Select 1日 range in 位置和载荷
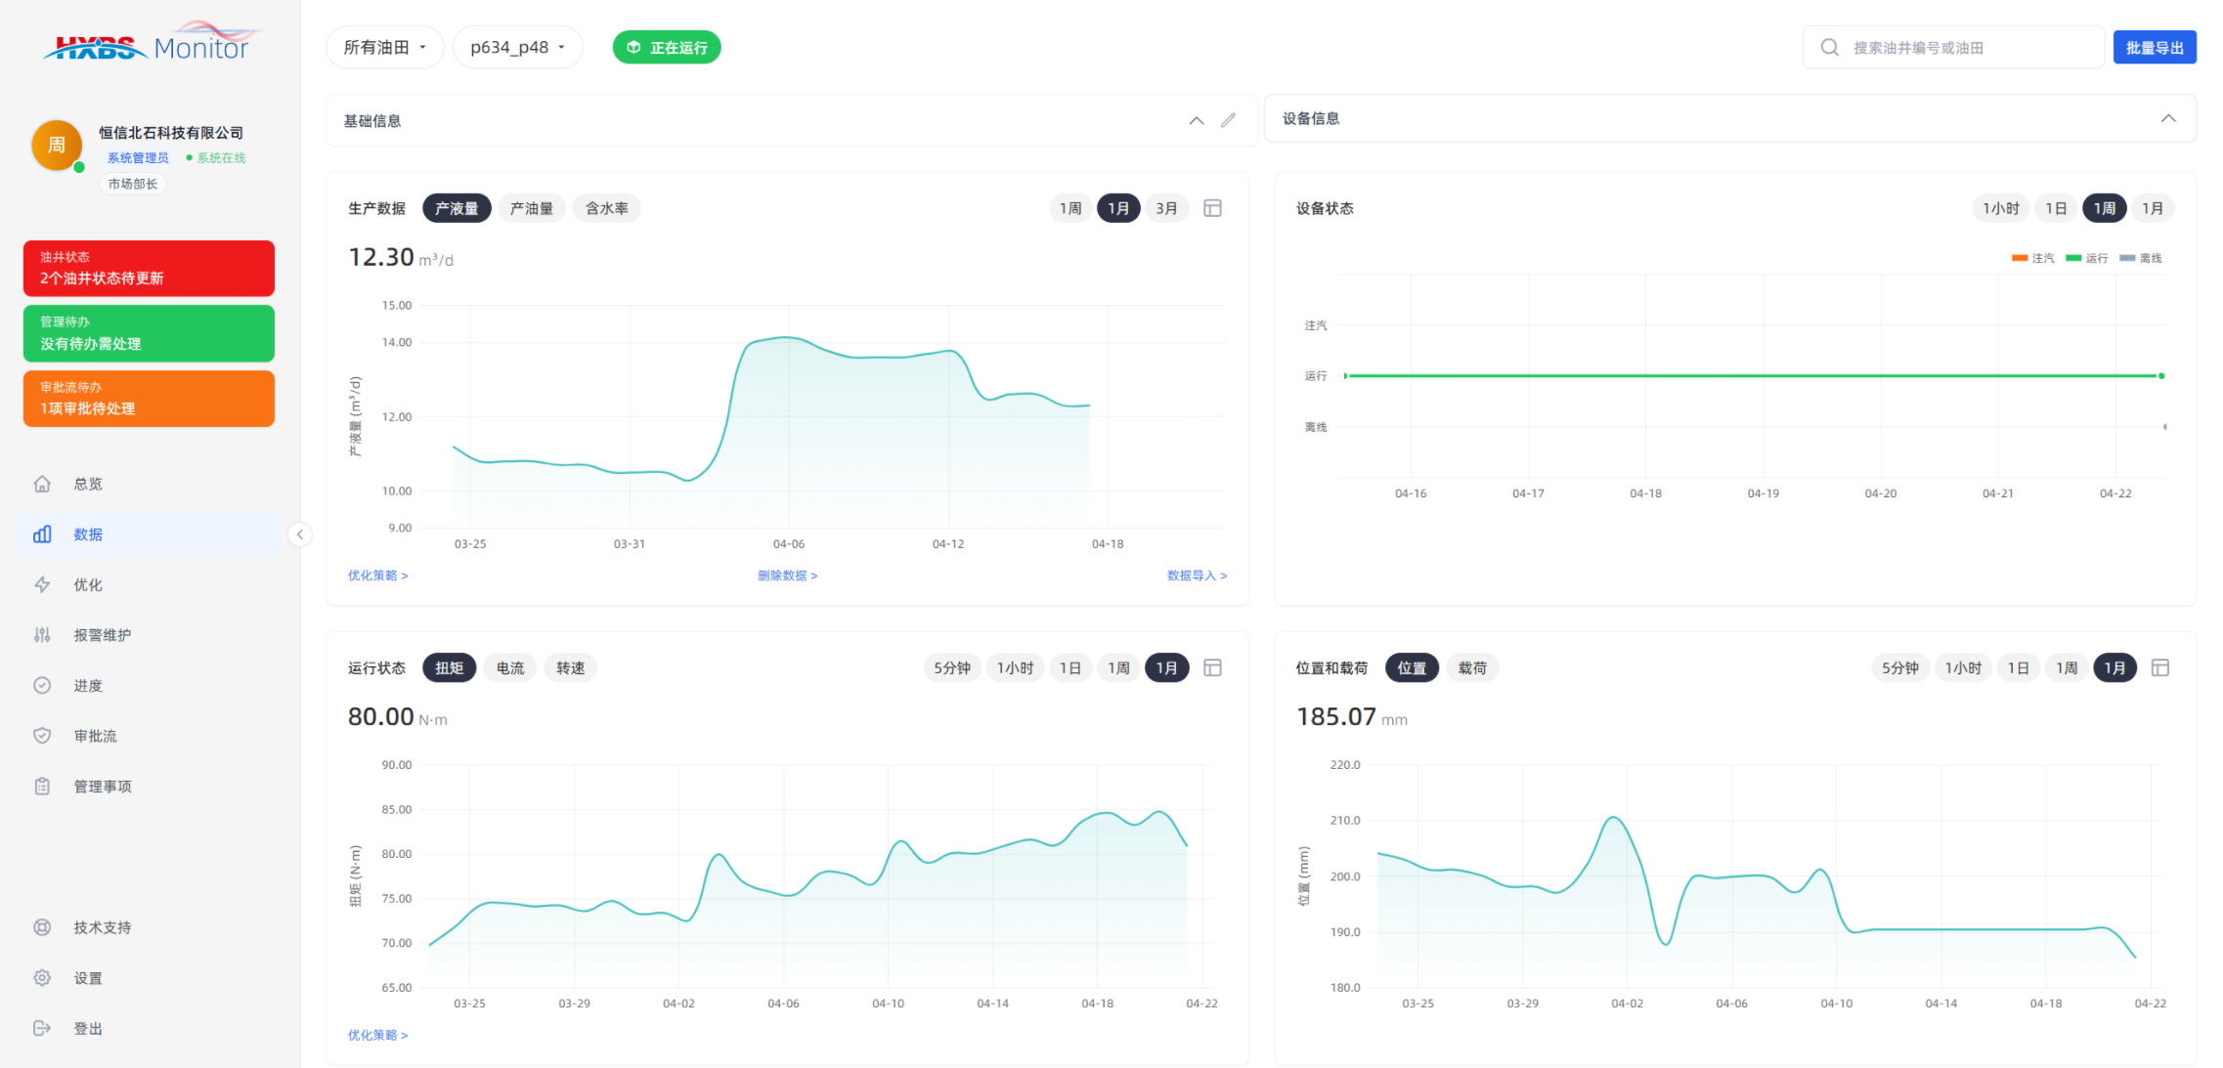The height and width of the screenshot is (1068, 2223). [x=2019, y=667]
